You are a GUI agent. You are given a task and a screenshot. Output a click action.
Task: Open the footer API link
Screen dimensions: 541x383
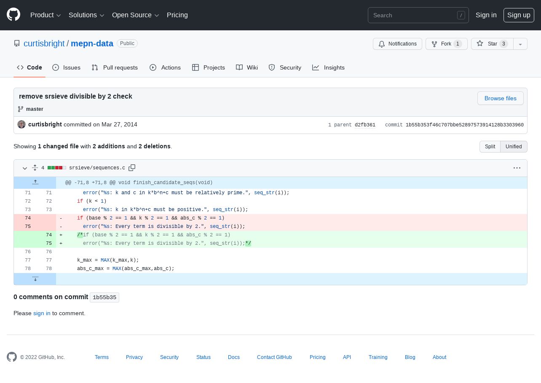(x=347, y=357)
